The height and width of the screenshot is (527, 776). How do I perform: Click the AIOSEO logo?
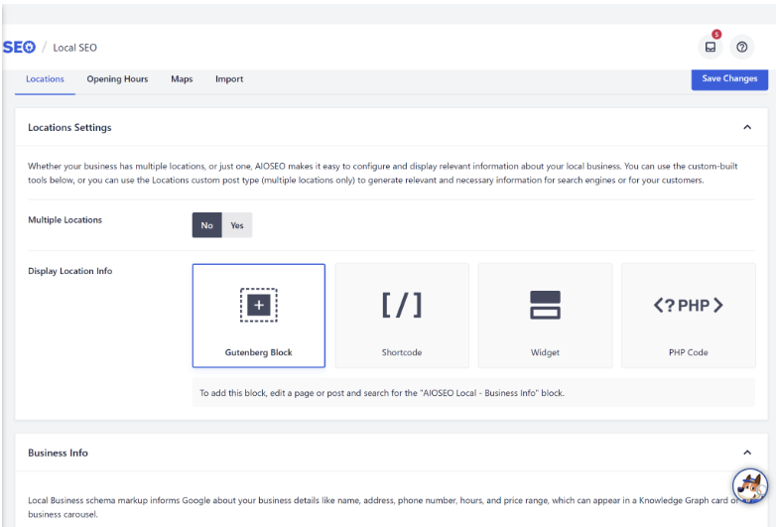[19, 47]
